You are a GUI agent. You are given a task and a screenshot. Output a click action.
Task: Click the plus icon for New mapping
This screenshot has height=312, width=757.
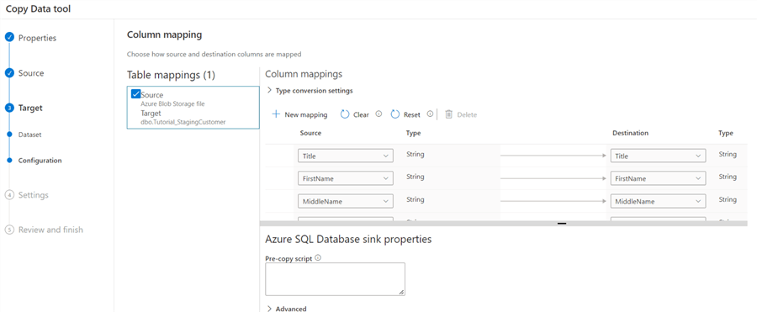(276, 114)
